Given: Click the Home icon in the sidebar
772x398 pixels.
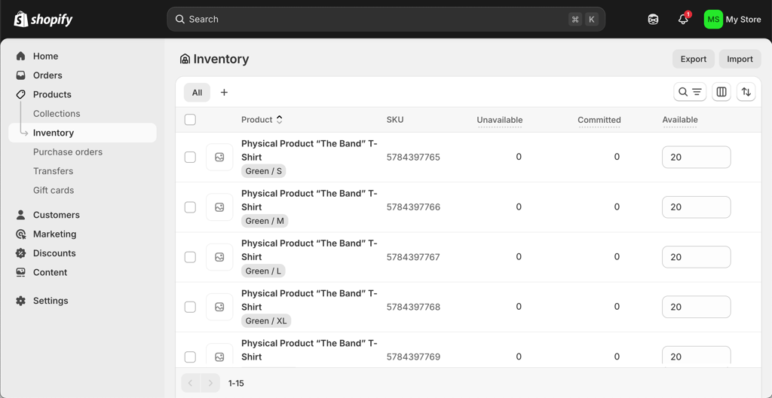Looking at the screenshot, I should [20, 56].
